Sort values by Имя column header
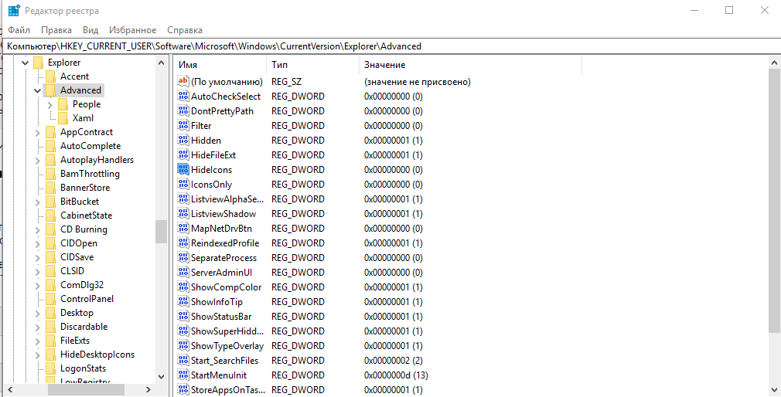The height and width of the screenshot is (397, 781). pos(220,65)
